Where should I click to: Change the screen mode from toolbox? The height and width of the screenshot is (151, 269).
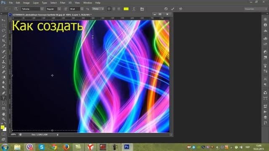(3, 140)
